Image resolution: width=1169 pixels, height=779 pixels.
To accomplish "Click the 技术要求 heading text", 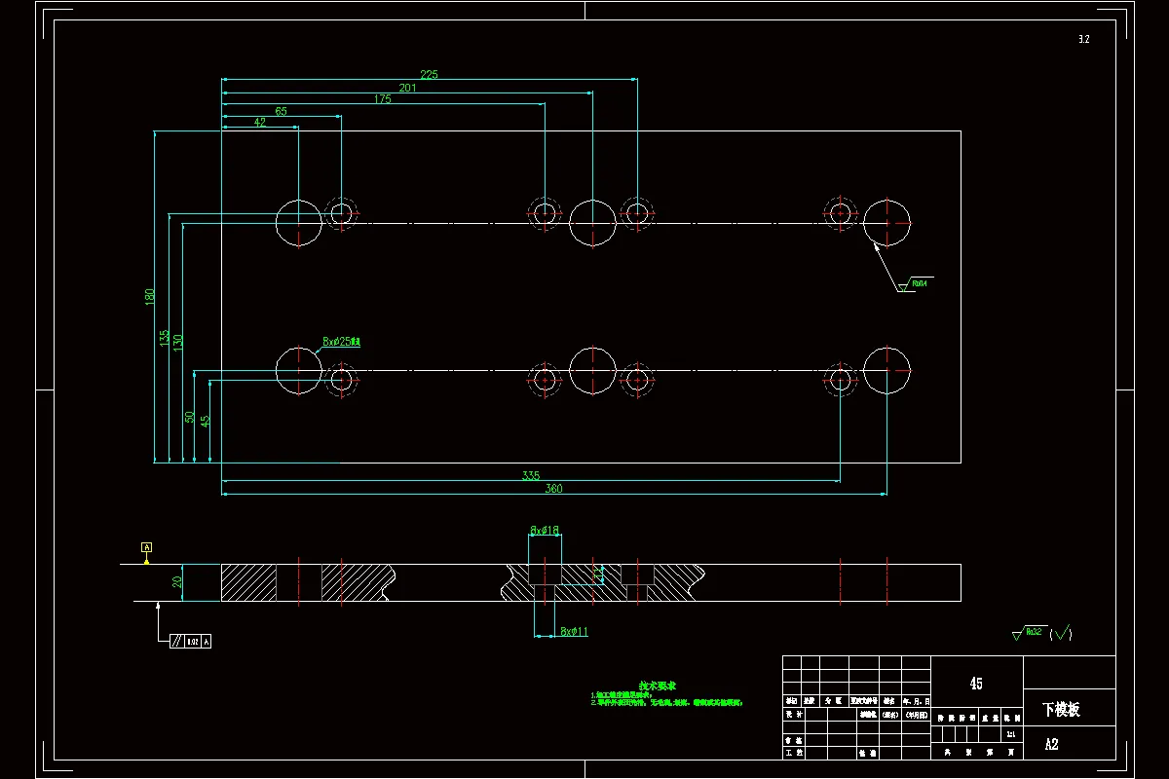I will point(658,686).
